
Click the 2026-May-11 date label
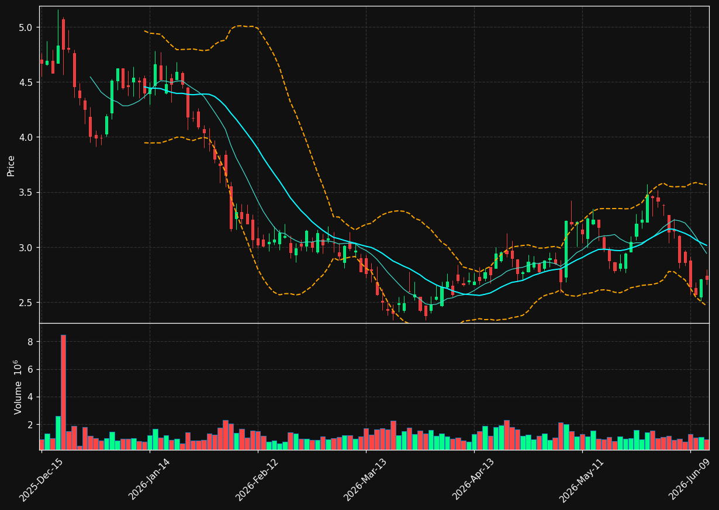pyautogui.click(x=582, y=480)
